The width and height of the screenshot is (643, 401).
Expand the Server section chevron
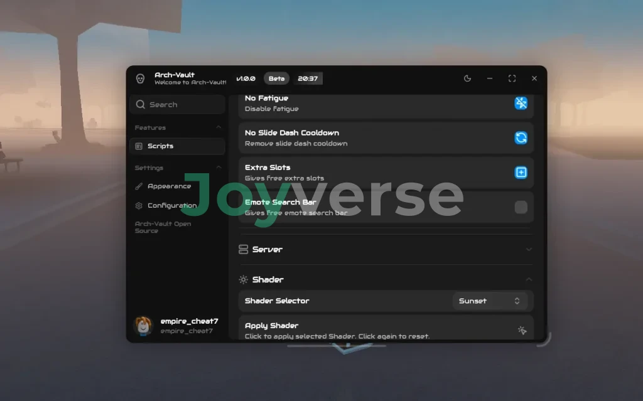[529, 249]
